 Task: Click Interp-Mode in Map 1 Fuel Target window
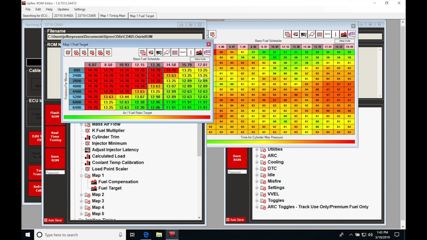[x=202, y=59]
